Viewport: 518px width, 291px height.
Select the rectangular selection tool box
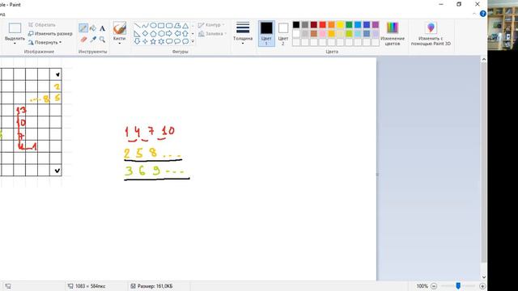[15, 28]
